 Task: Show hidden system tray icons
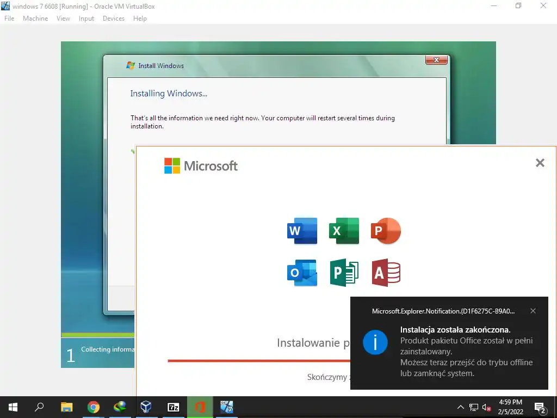coord(460,407)
